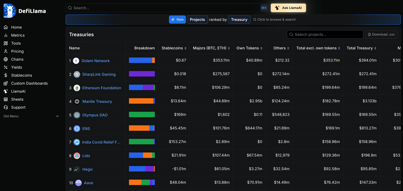Click the Hegic chart logo icon
Screen dimensions: 403x191
[x=77, y=169]
